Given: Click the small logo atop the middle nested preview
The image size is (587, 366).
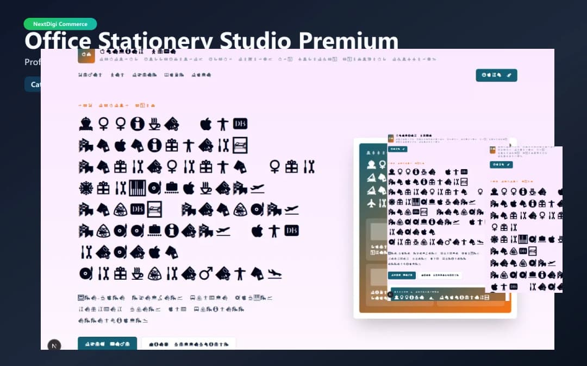Looking at the screenshot, I should click(x=391, y=139).
